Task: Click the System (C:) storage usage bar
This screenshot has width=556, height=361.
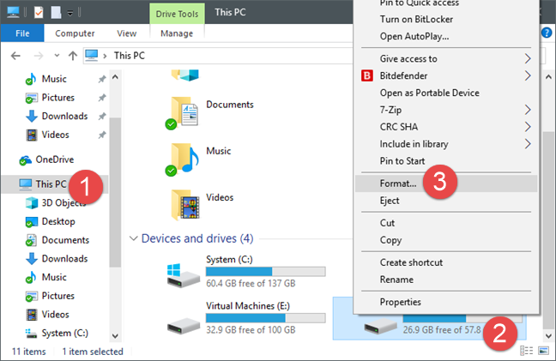Action: pos(266,272)
